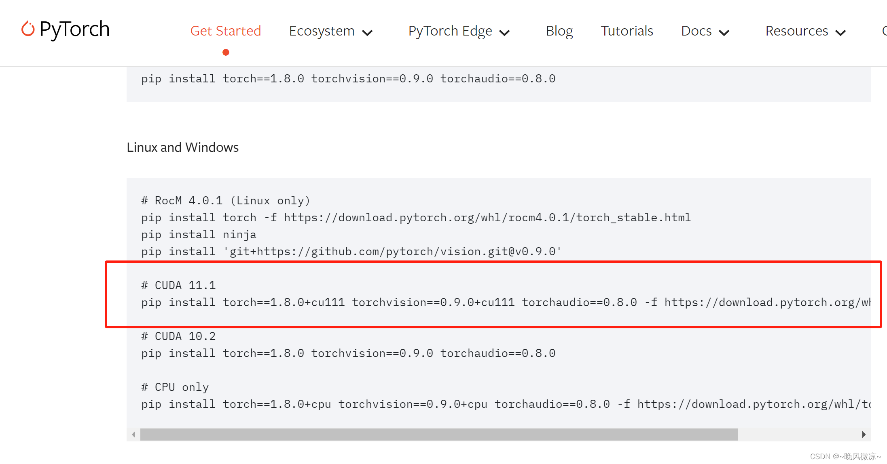887x464 pixels.
Task: Click the "Linux and Windows" heading
Action: (x=182, y=147)
